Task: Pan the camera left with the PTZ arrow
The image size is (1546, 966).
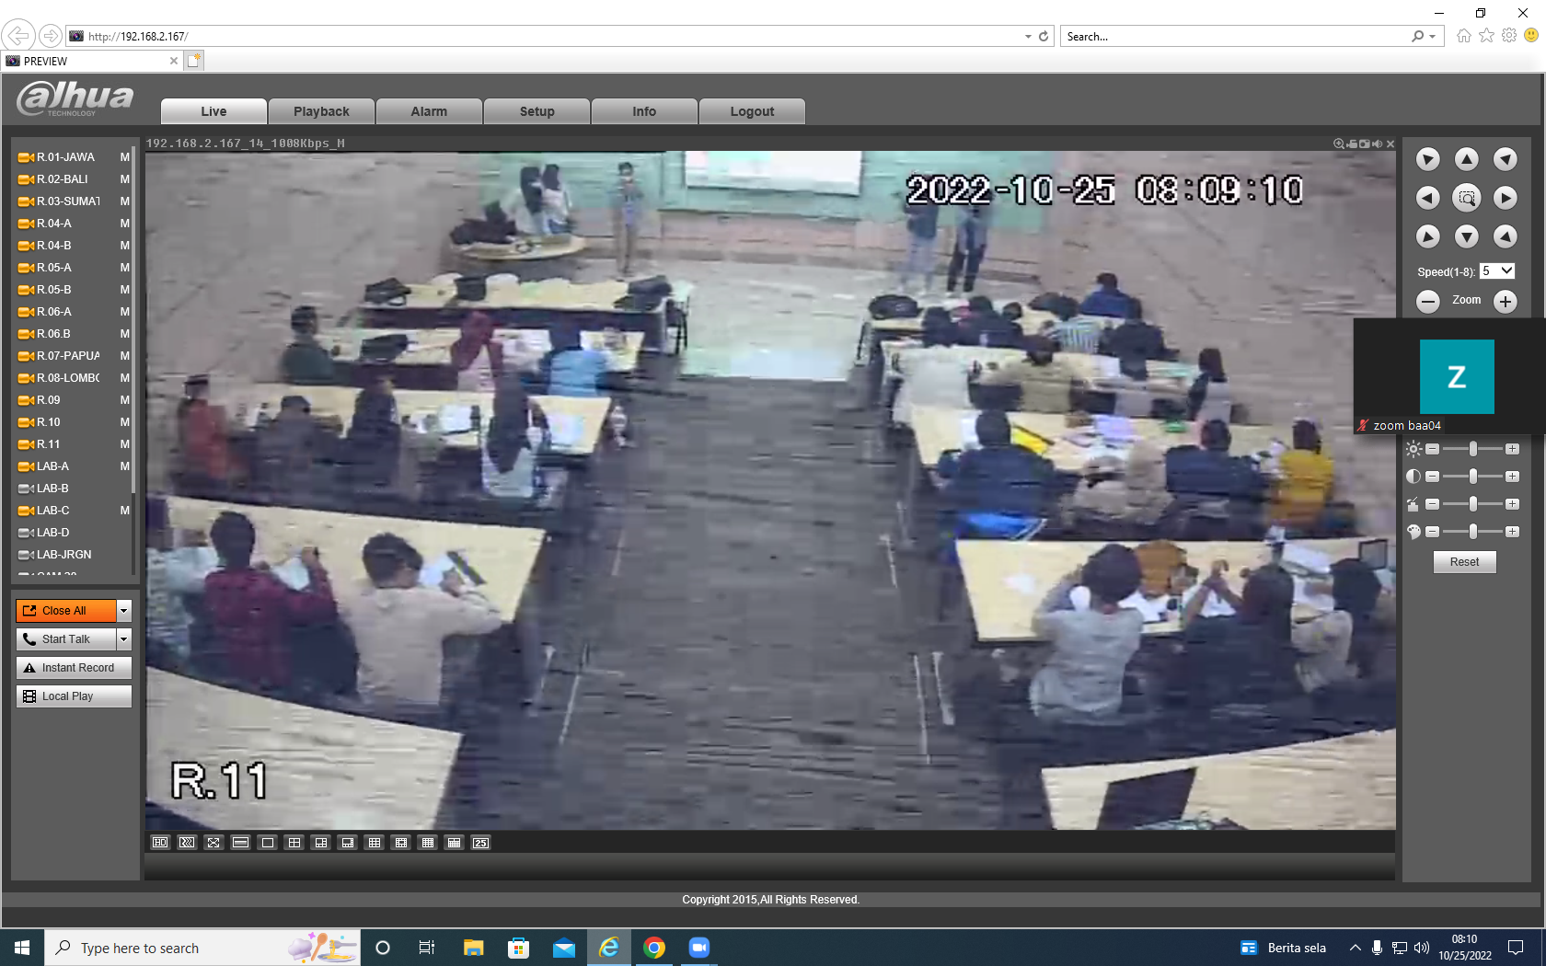Action: (x=1427, y=198)
